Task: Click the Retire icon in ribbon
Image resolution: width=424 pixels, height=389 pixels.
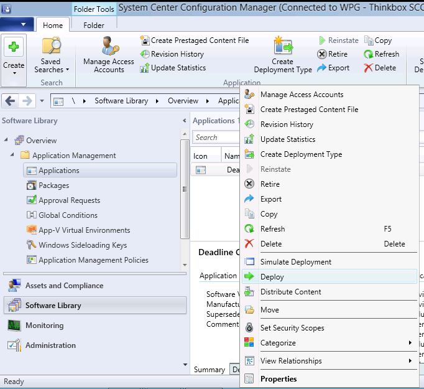Action: pos(322,54)
